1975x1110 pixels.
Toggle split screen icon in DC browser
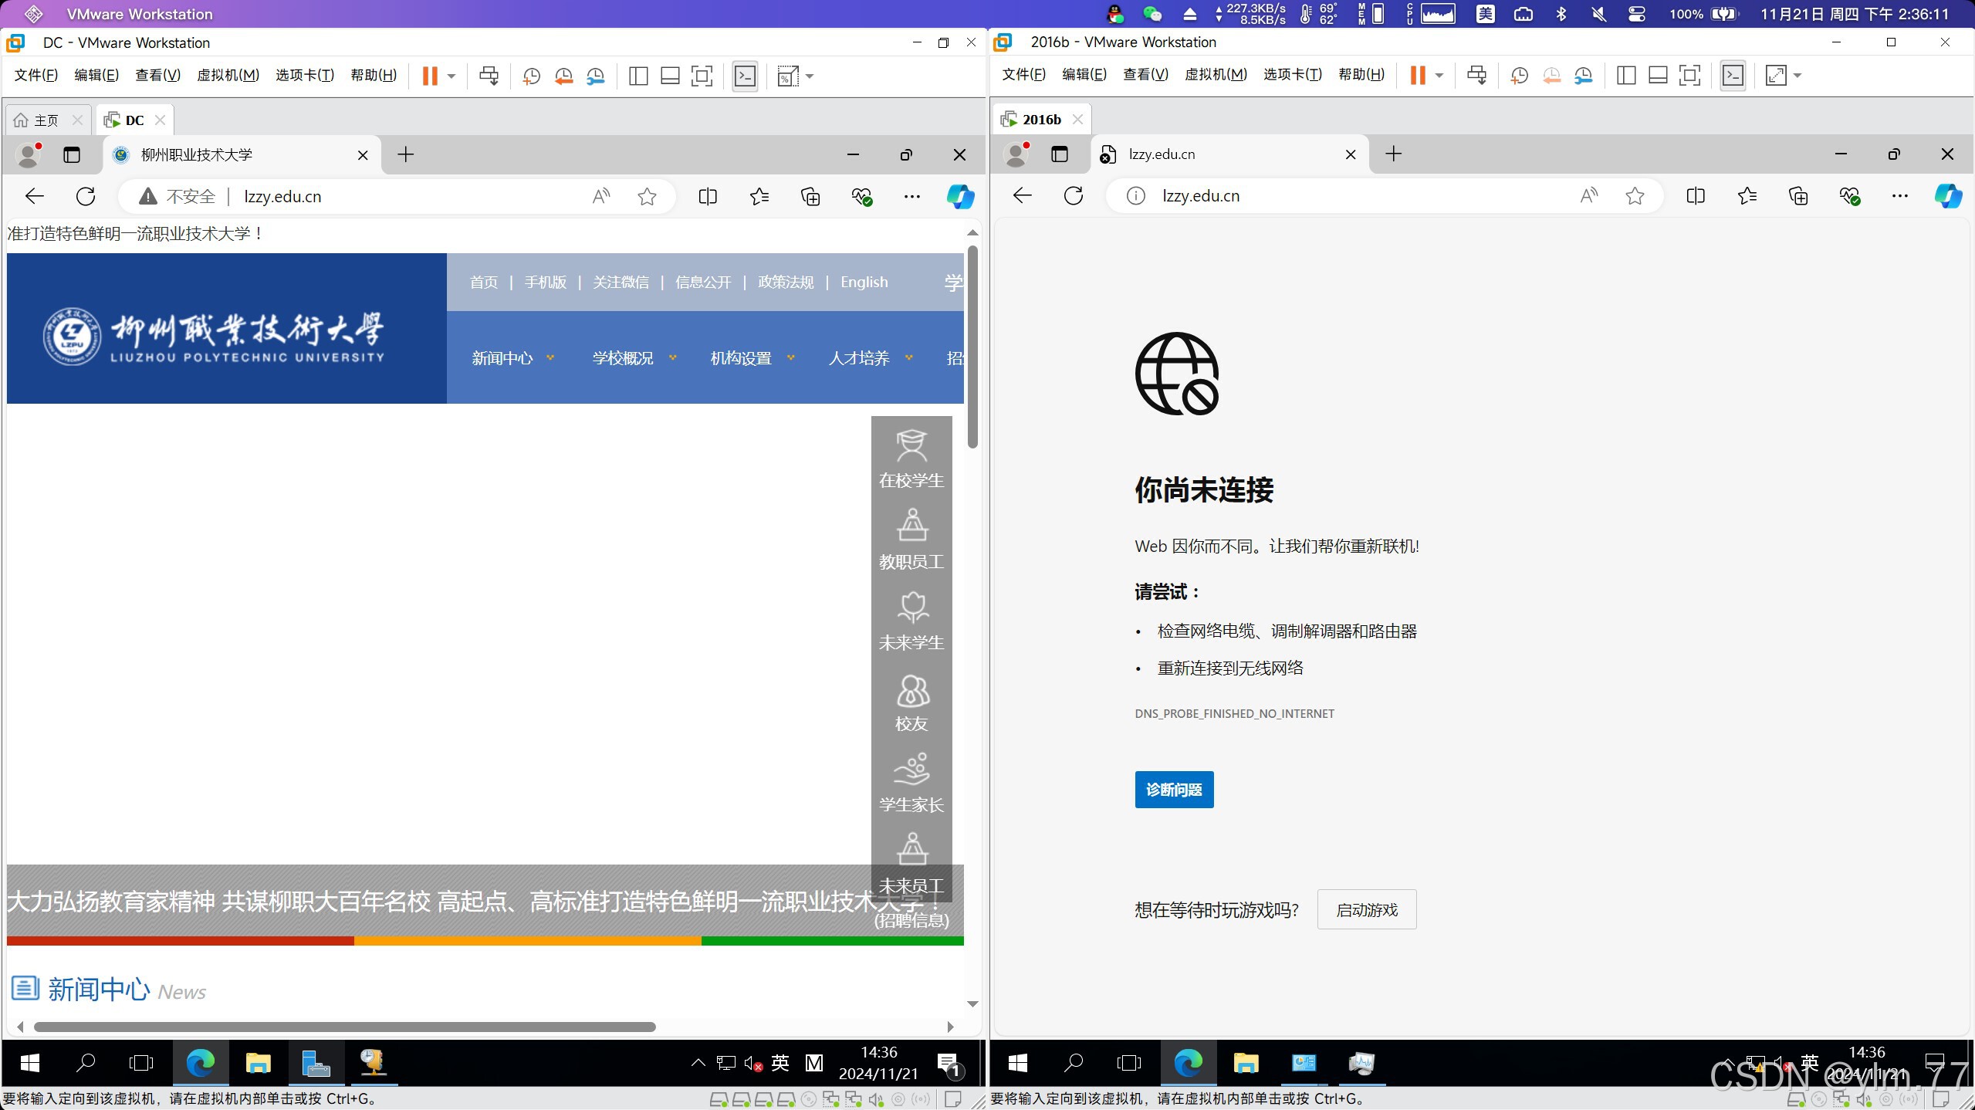pos(708,197)
